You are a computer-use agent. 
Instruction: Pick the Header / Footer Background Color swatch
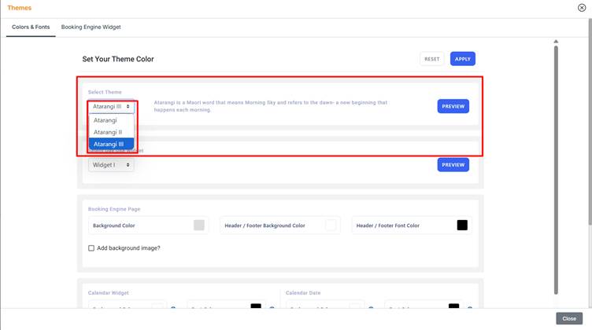click(331, 225)
